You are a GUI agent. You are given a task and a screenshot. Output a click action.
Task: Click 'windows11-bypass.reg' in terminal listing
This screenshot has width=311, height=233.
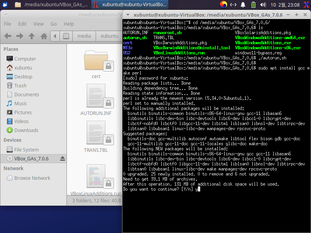[x=258, y=53]
